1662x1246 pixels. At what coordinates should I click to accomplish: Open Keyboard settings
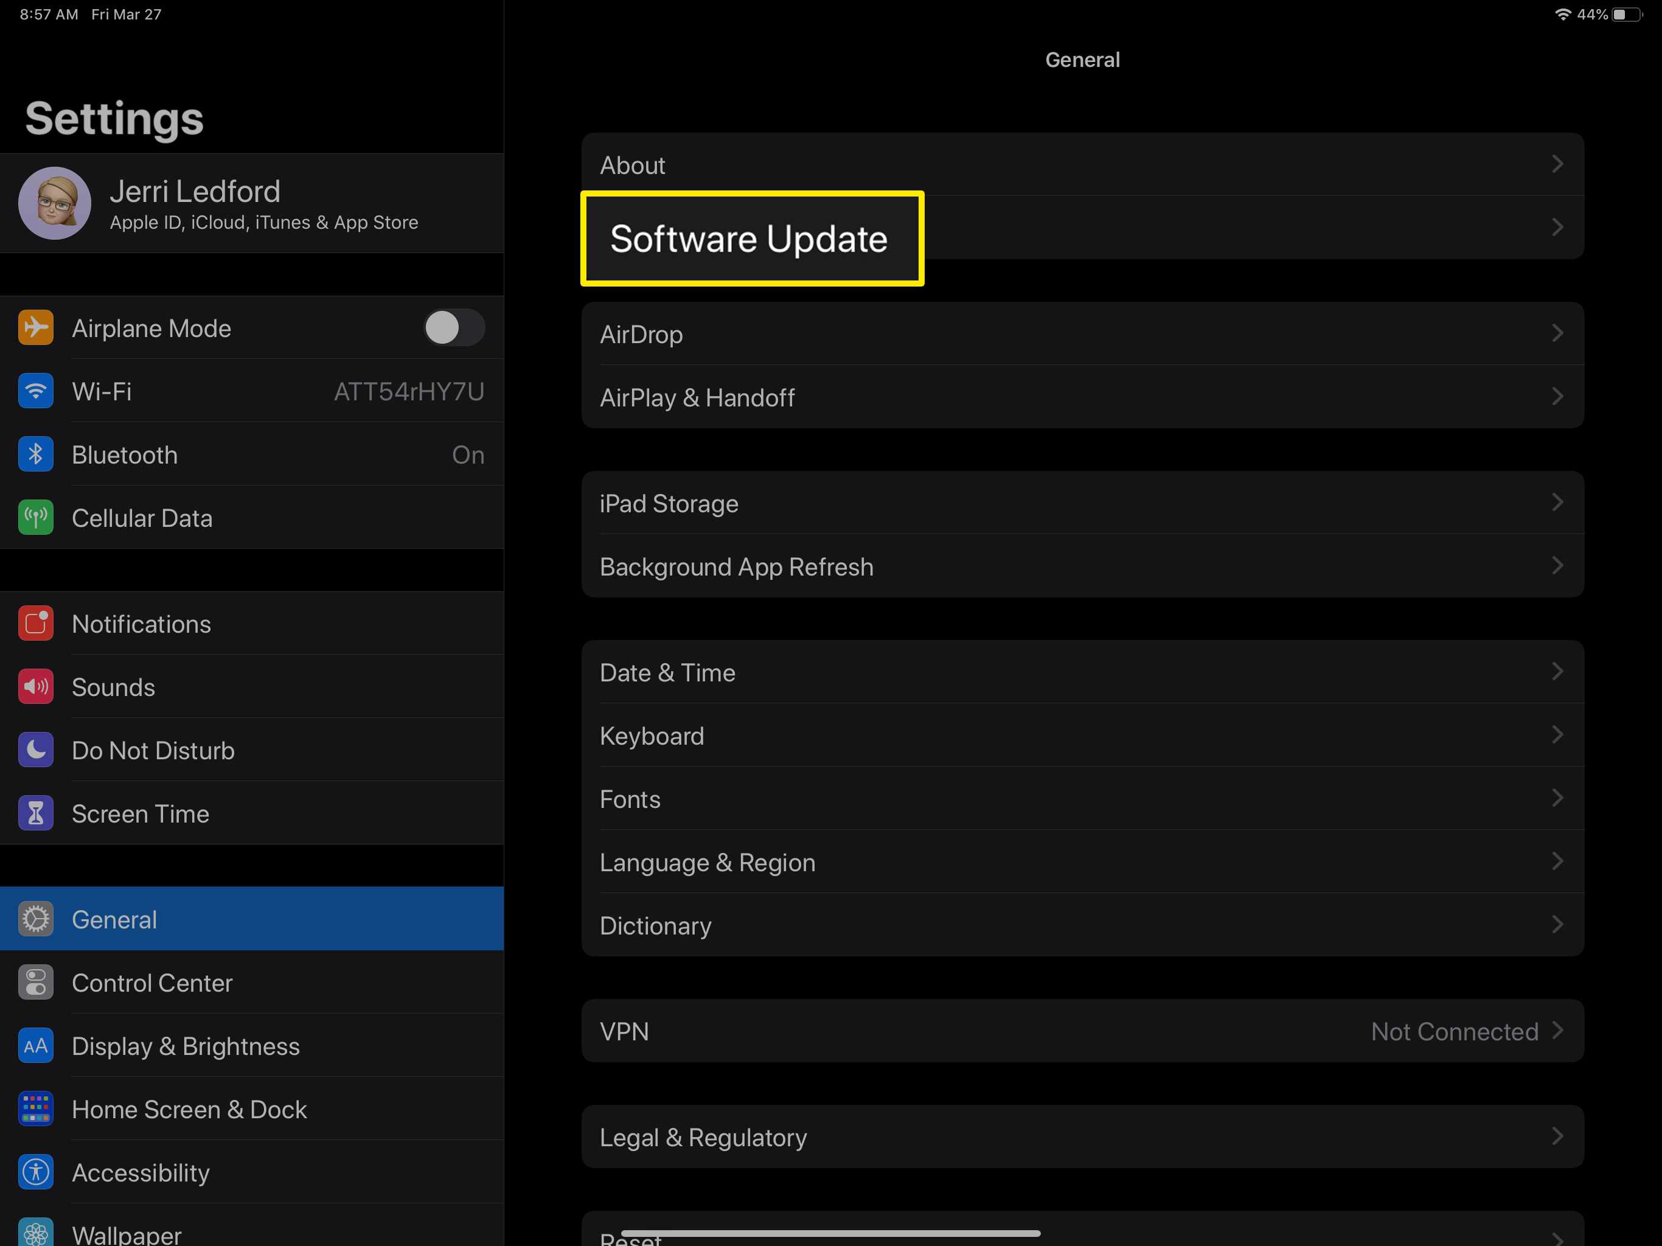1083,735
